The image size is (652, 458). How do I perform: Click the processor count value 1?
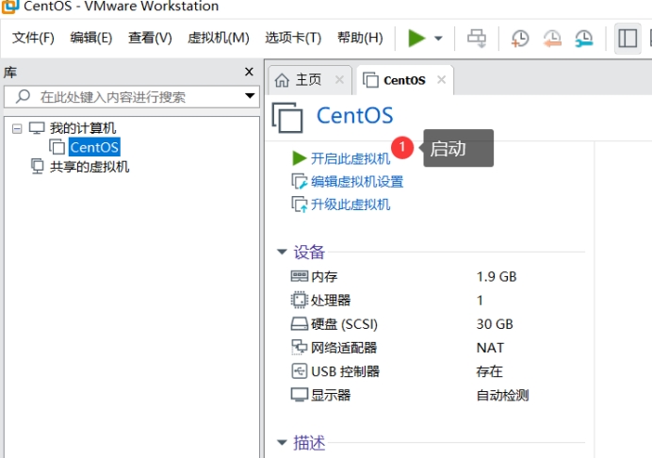coord(480,301)
